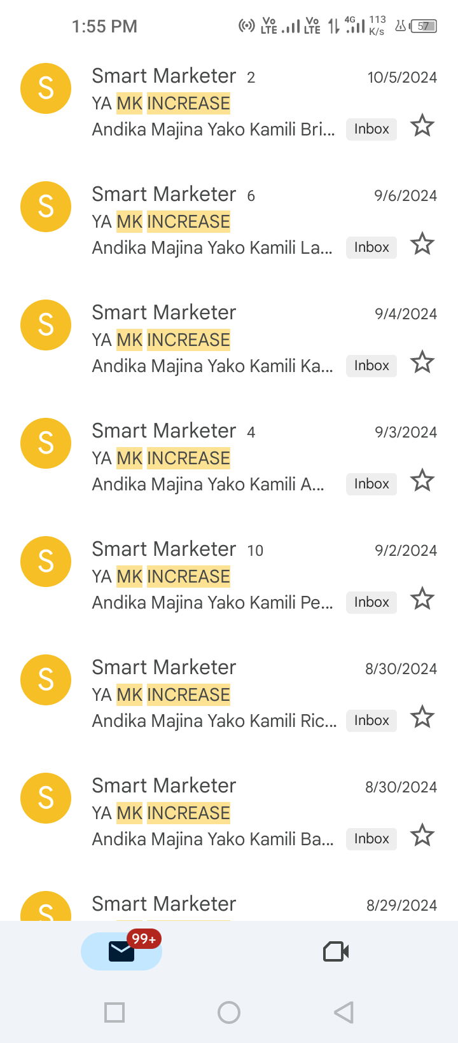Tap the Android back navigation button
458x1043 pixels.
coord(343,1012)
